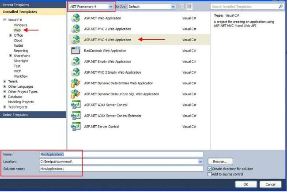Open the Location path dropdown arrow

[x=200, y=162]
